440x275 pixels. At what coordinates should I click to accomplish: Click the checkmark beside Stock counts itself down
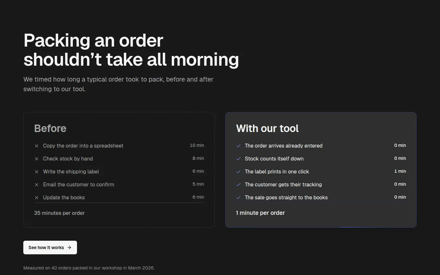238,159
